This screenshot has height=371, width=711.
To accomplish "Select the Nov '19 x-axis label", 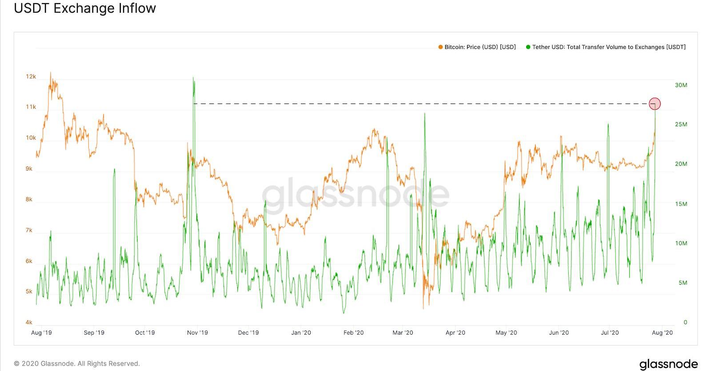I will (197, 333).
